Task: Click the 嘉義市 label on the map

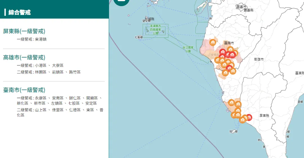Action: tap(242, 7)
